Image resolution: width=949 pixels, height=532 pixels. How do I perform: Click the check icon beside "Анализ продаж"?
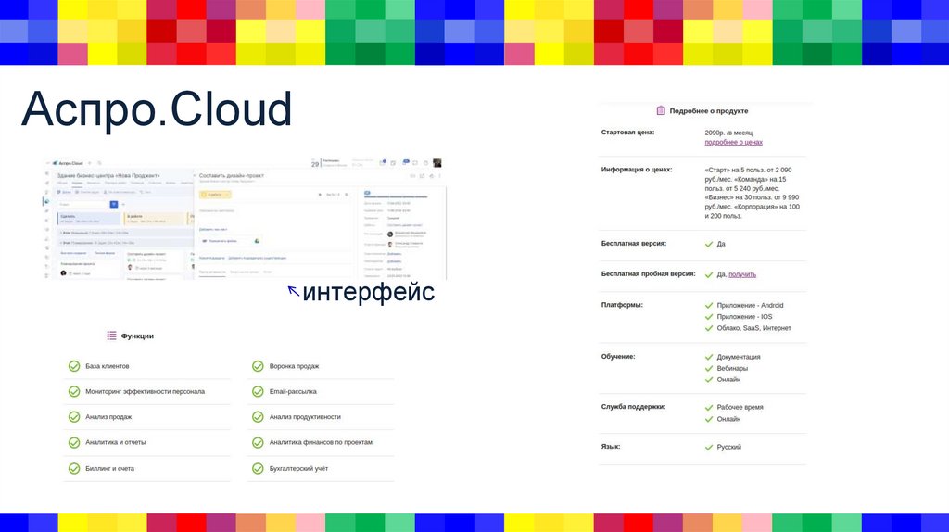point(74,417)
